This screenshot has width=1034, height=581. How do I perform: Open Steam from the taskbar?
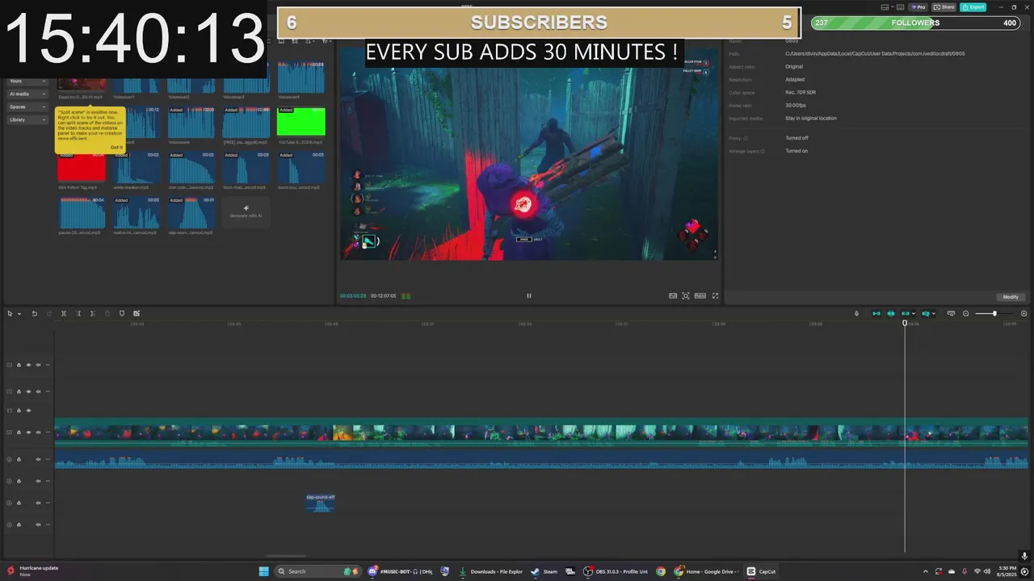click(x=545, y=571)
